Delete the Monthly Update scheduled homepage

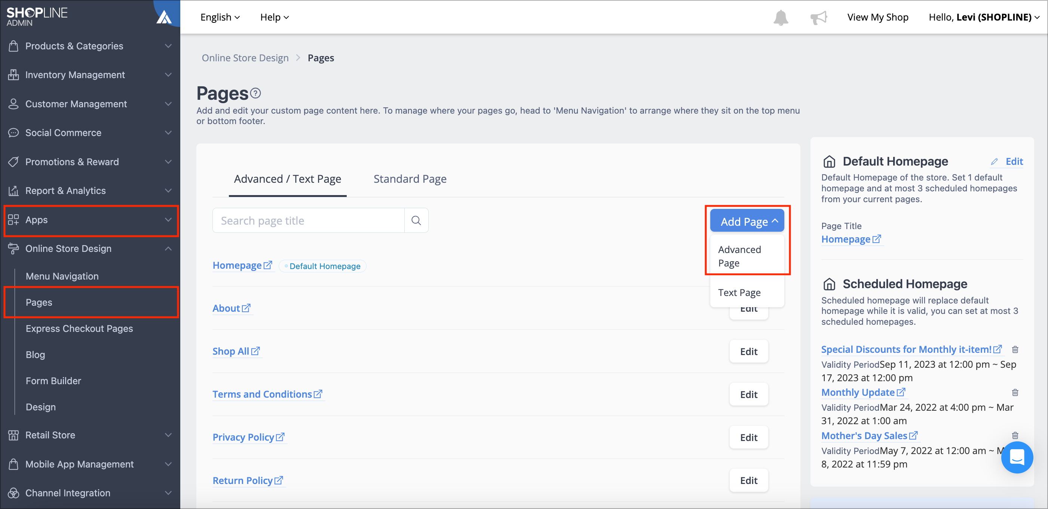(1015, 392)
